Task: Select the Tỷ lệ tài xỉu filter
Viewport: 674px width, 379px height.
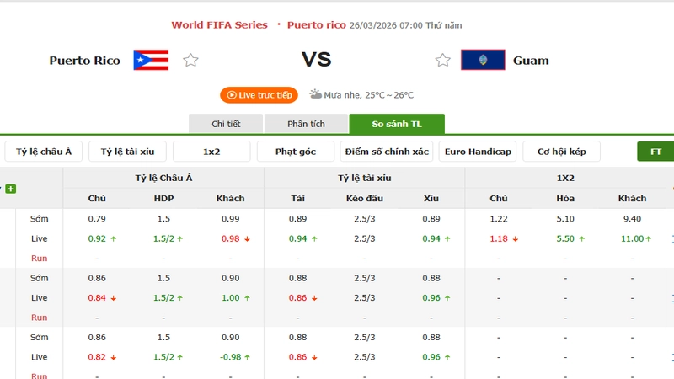Action: [x=127, y=152]
